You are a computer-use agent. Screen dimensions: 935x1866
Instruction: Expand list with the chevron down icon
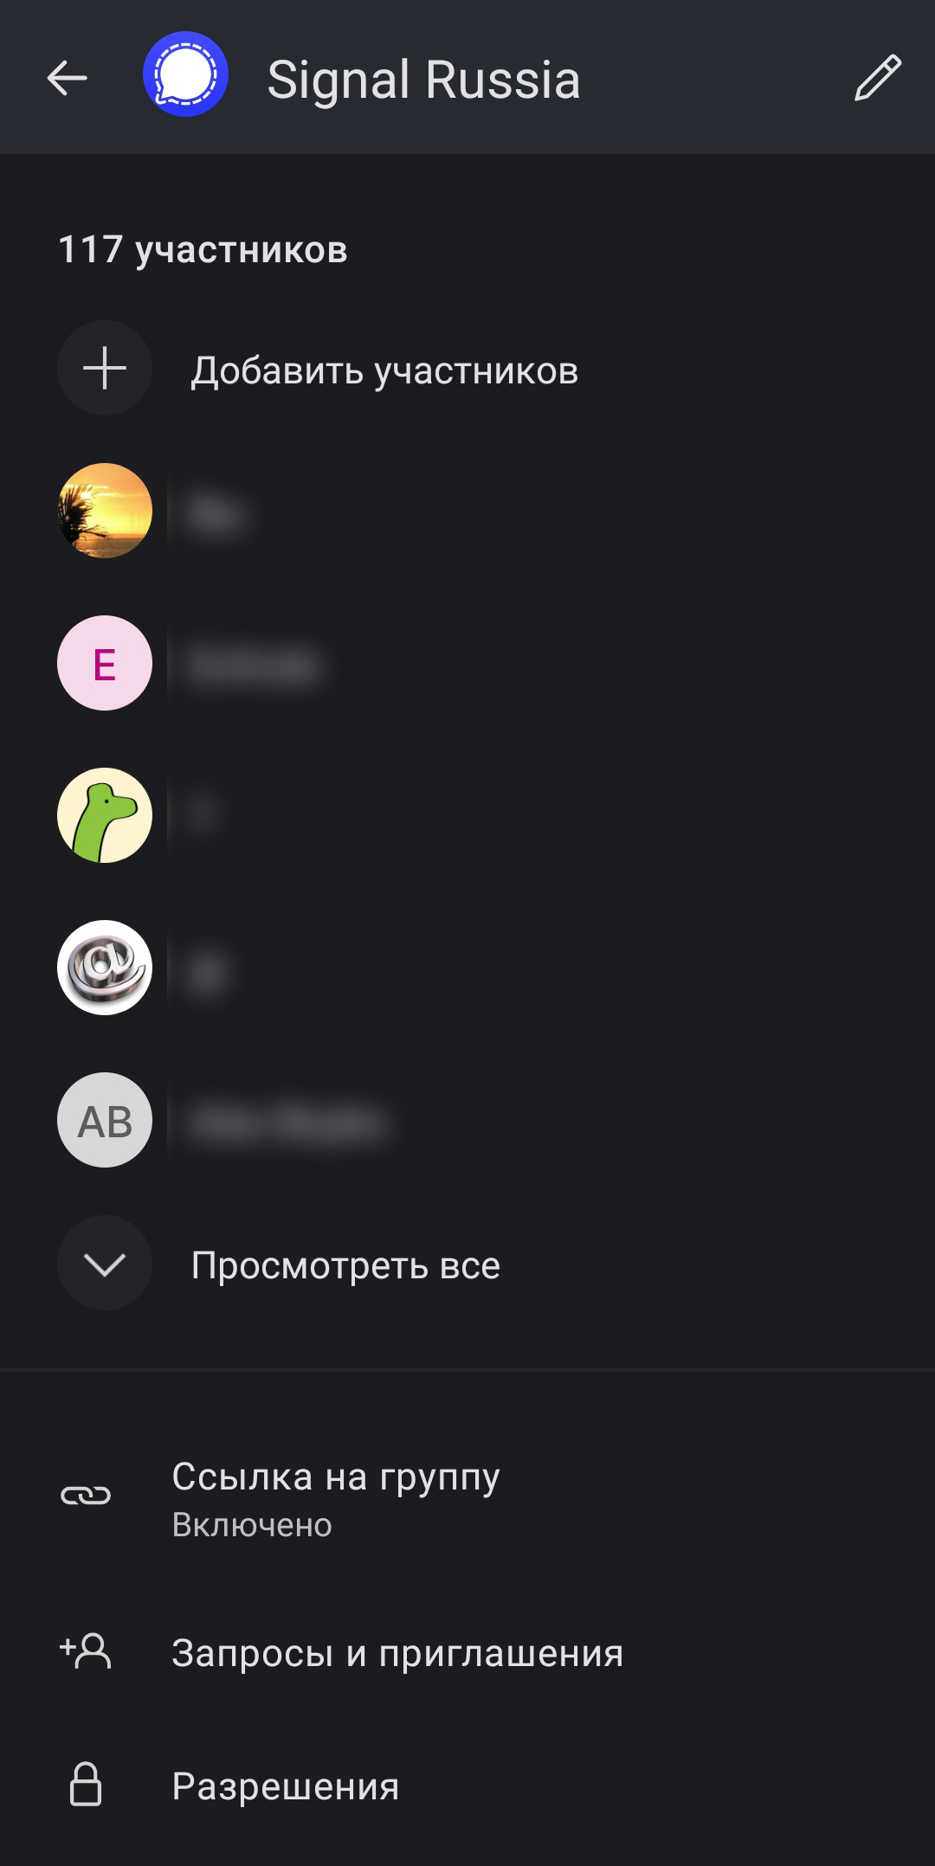105,1263
